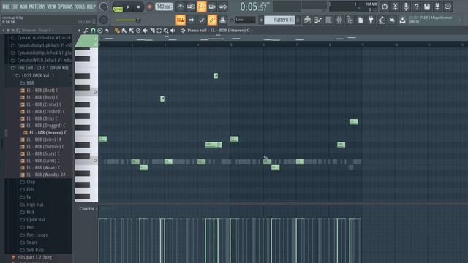Click the audio editor scissors icon
Viewport: 468px width, 263px height.
[x=395, y=7]
